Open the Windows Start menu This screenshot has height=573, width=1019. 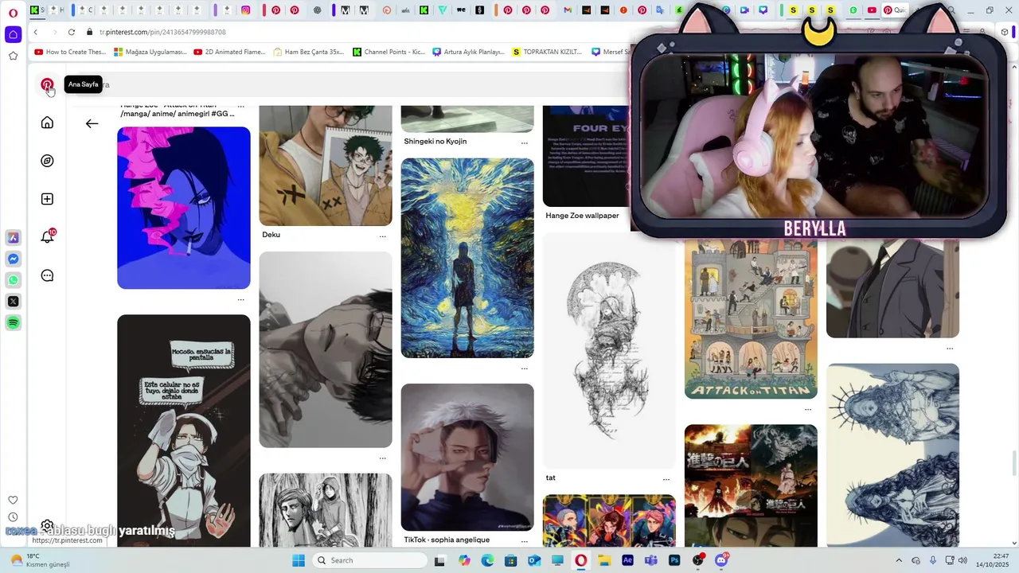click(299, 560)
